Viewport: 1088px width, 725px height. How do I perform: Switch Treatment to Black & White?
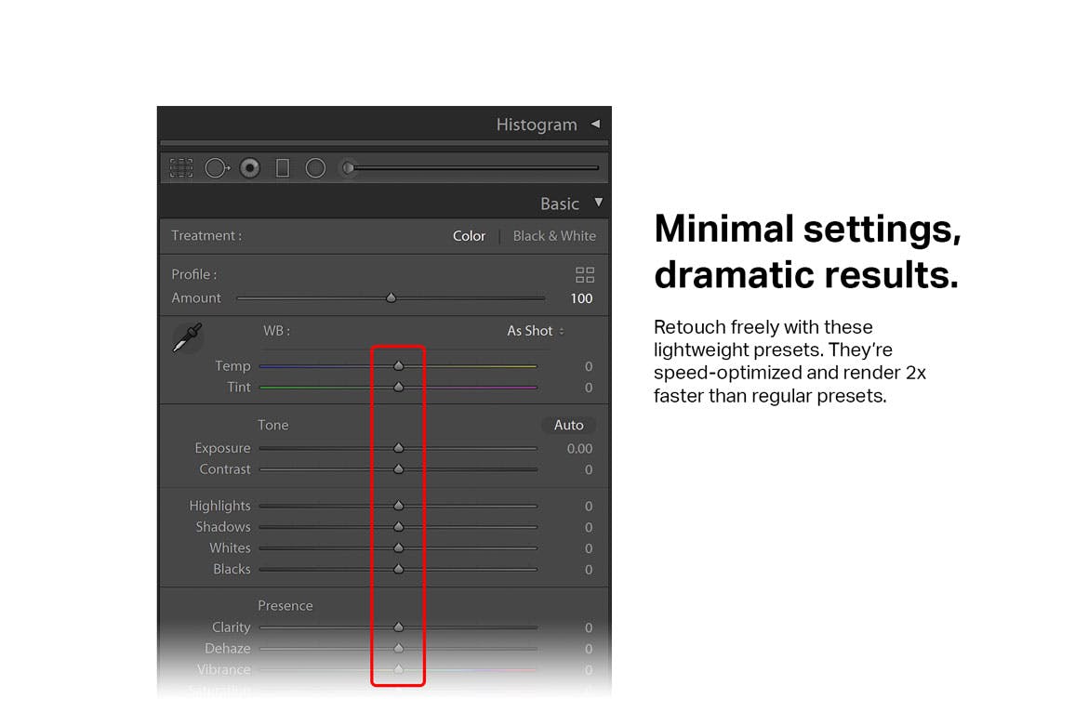[554, 236]
